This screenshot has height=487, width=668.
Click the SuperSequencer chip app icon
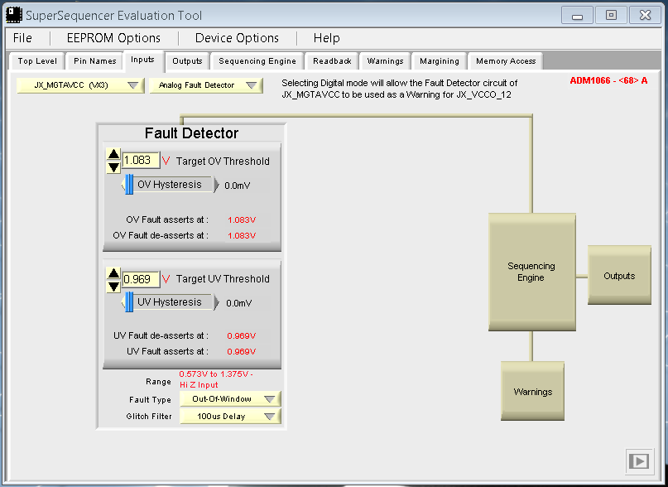pyautogui.click(x=13, y=16)
